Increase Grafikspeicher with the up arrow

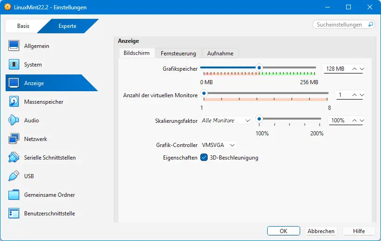click(x=355, y=69)
